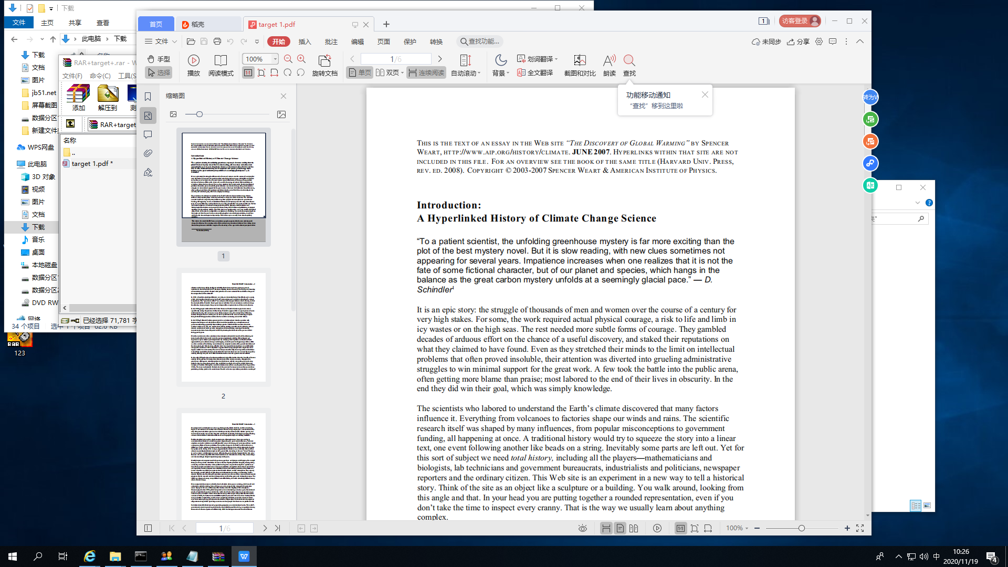
Task: Open the bookmark sidebar panel icon
Action: pyautogui.click(x=148, y=97)
